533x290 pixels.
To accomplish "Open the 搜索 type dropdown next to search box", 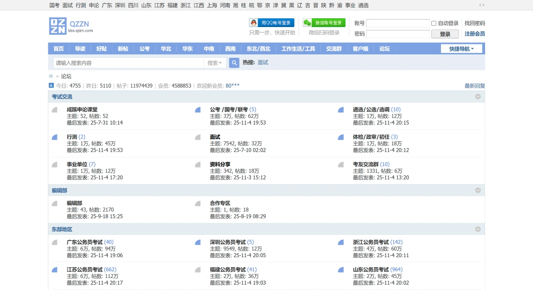I will [x=215, y=62].
